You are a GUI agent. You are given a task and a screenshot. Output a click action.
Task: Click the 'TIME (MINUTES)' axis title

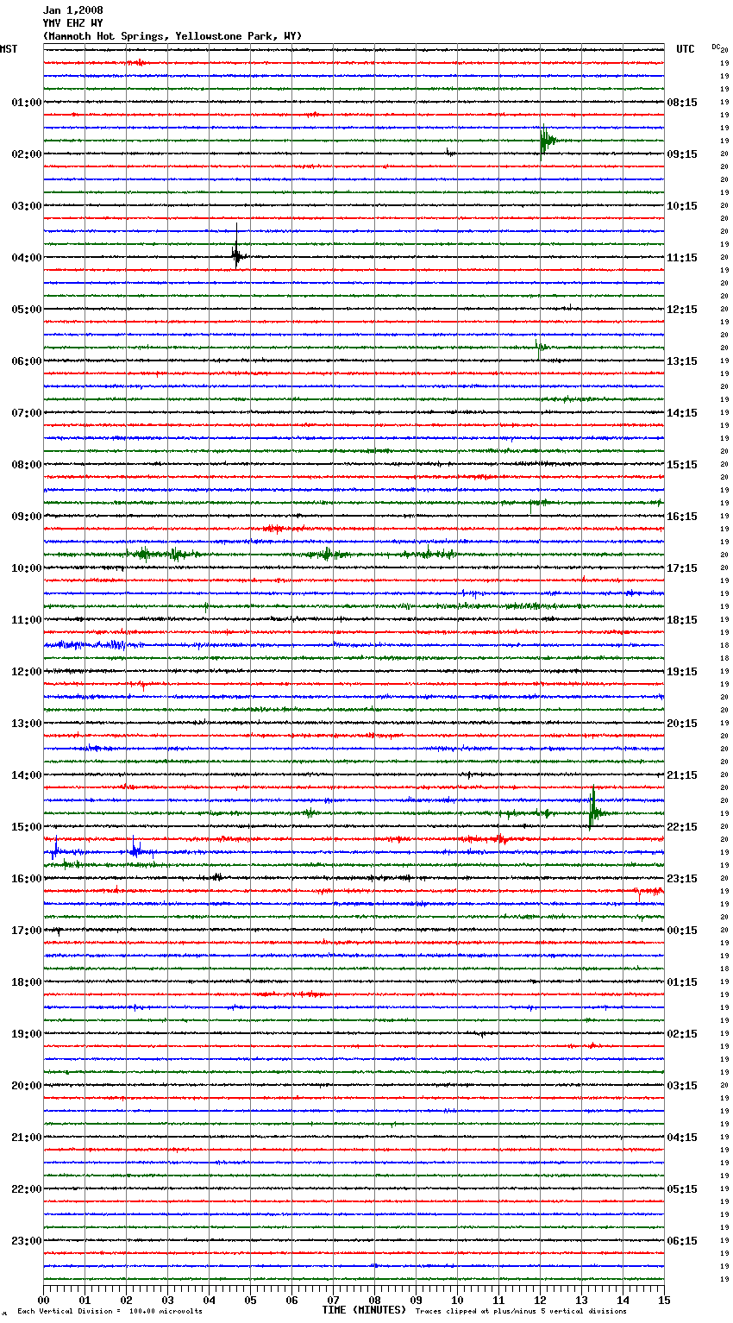[364, 1310]
